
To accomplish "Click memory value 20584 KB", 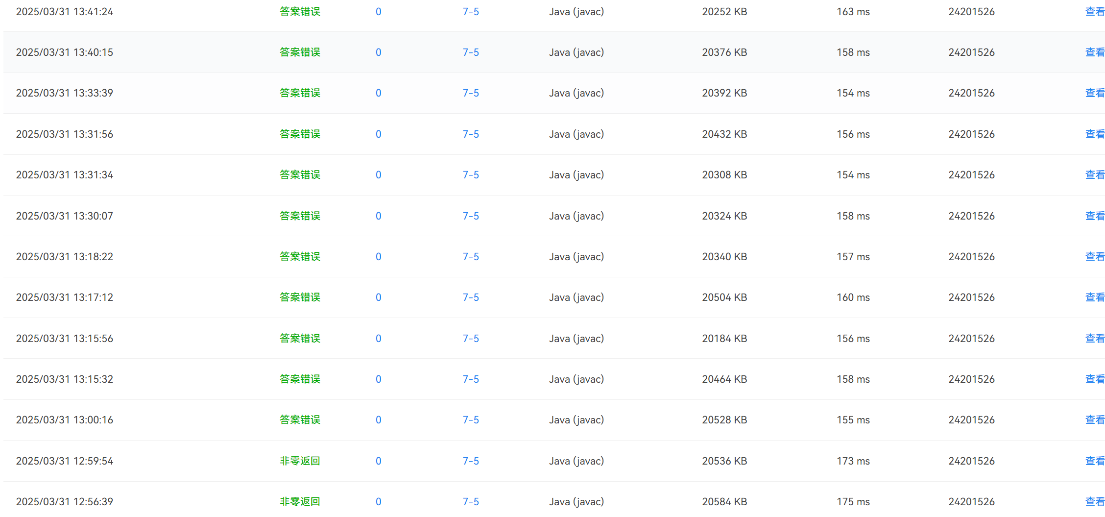I will tap(724, 502).
